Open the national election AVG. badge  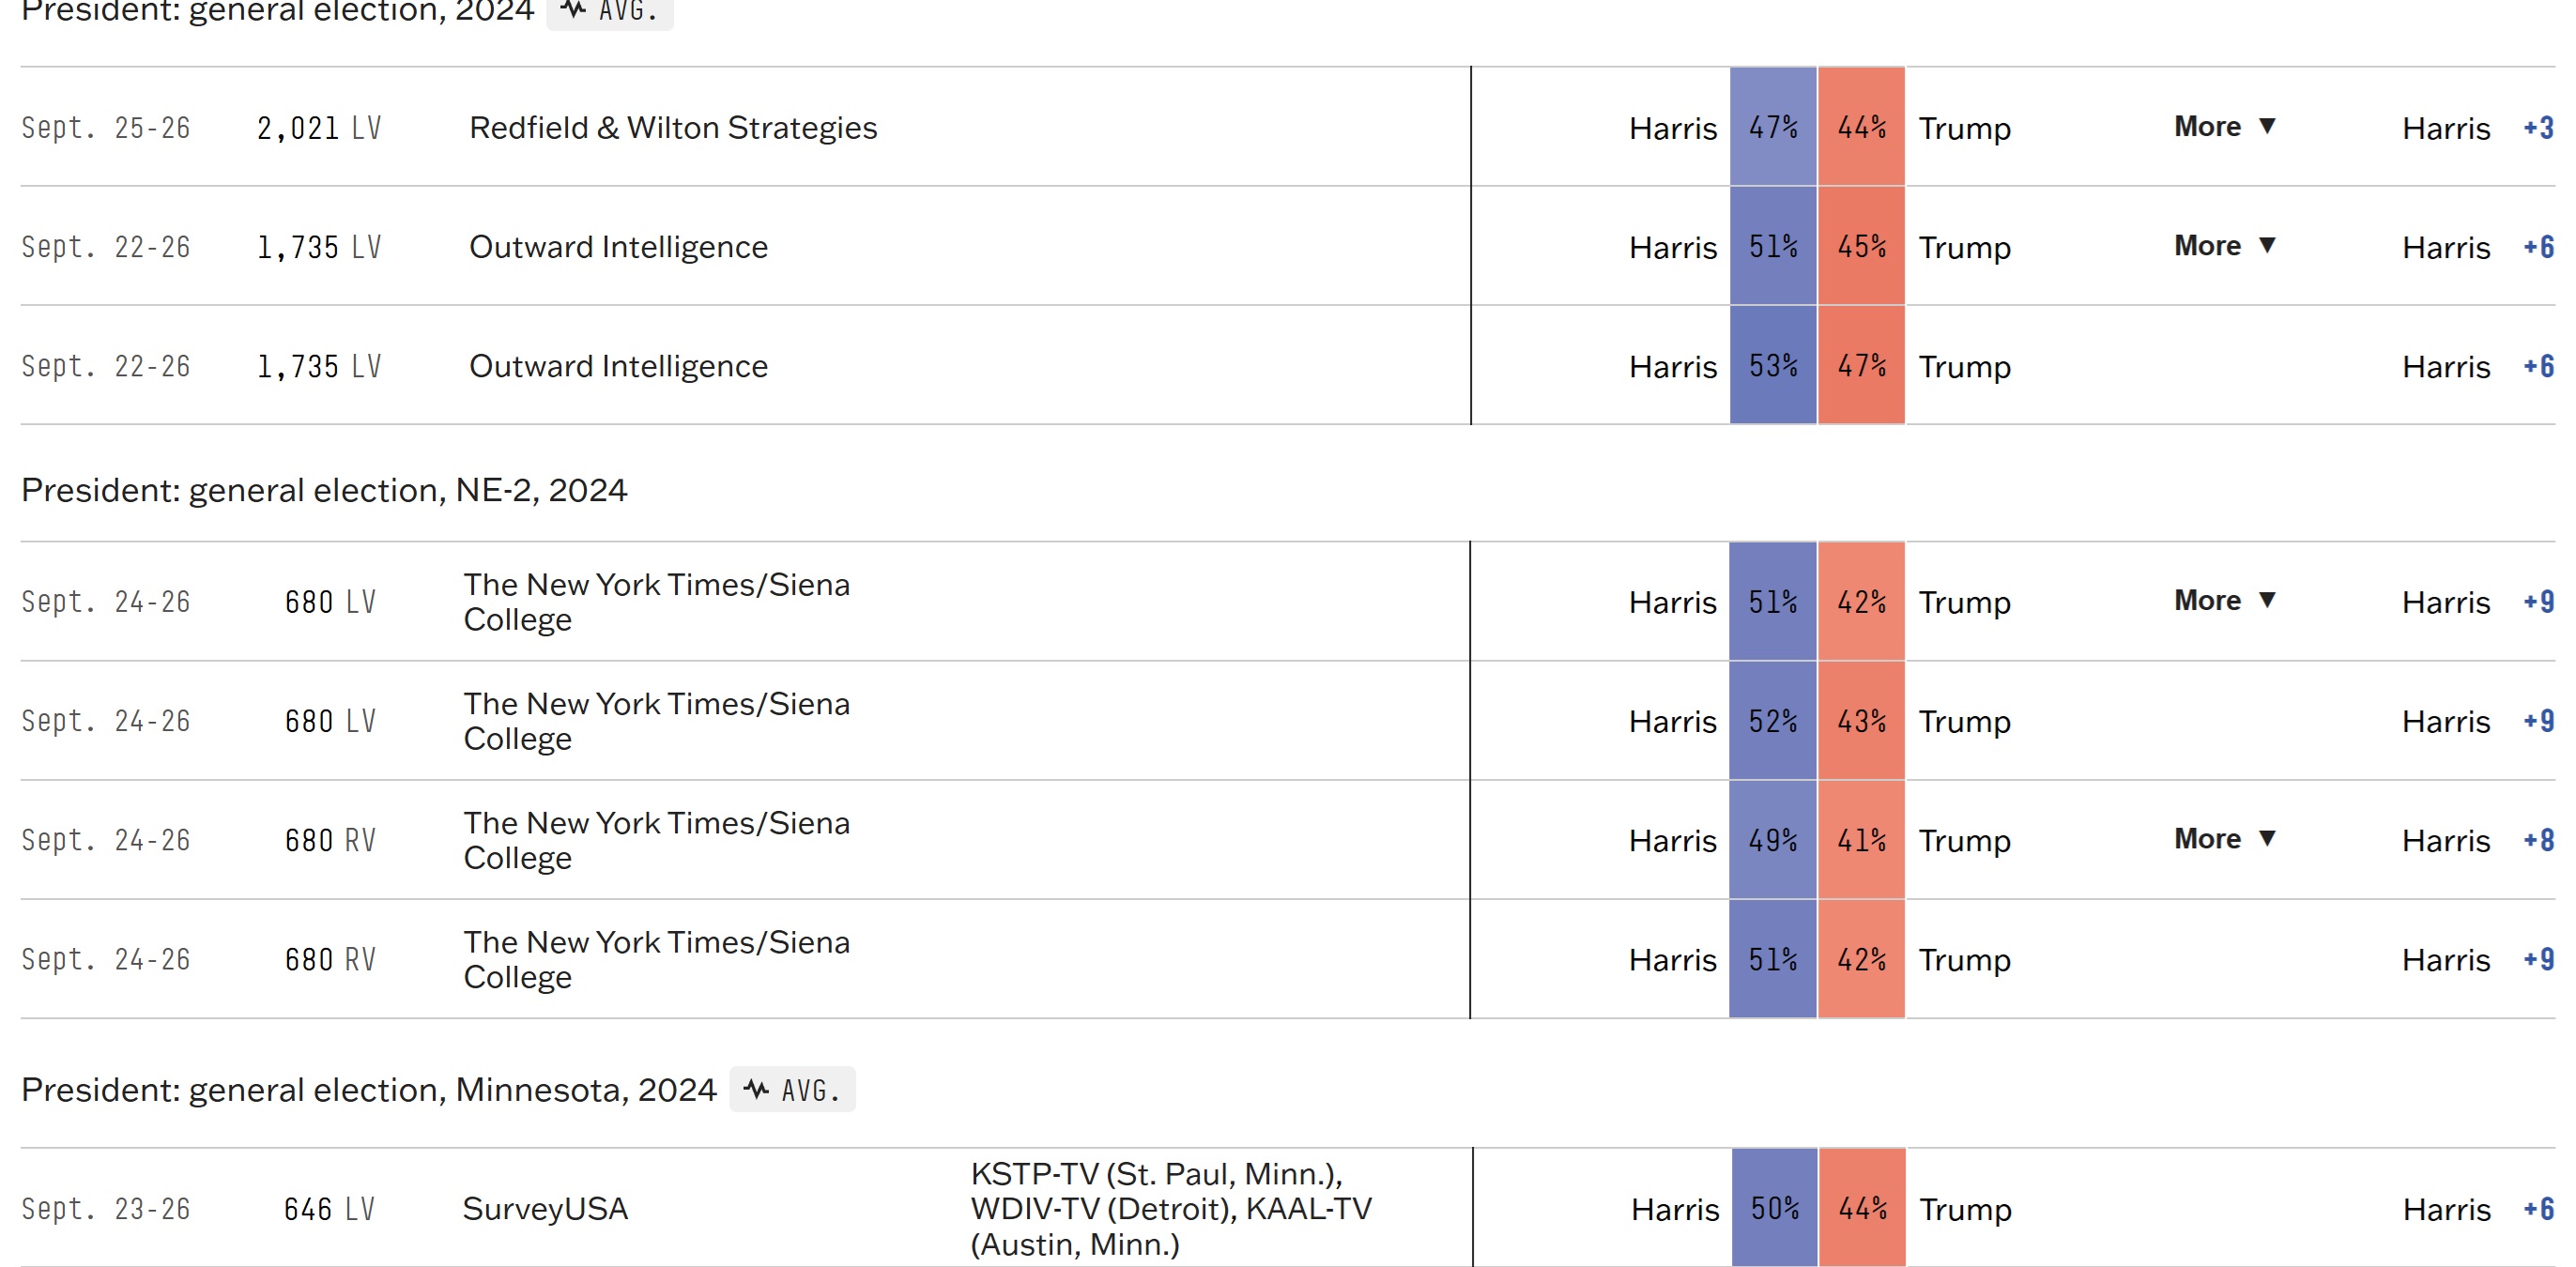610,12
